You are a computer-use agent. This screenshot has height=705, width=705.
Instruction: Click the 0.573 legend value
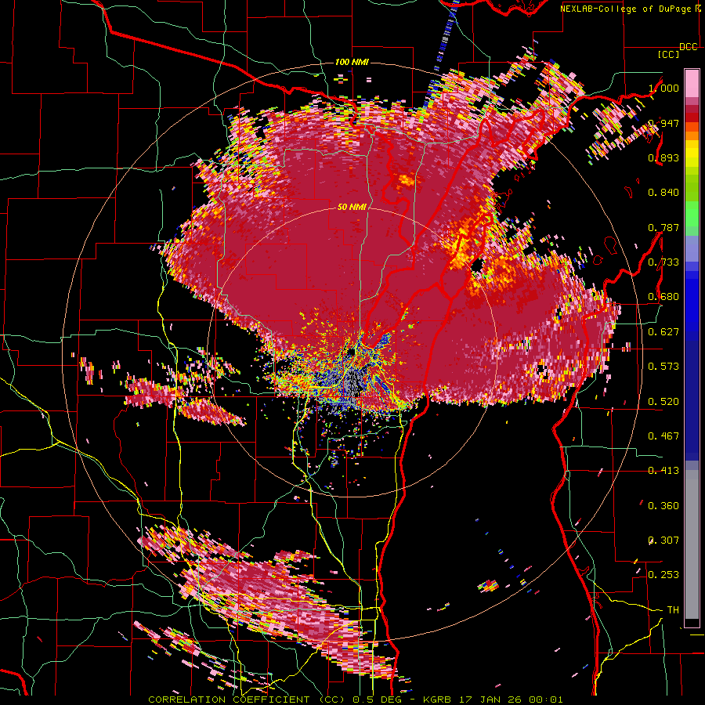point(663,366)
